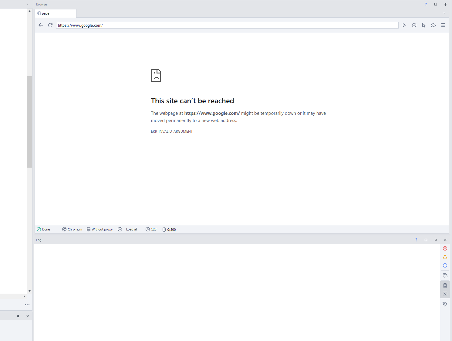The height and width of the screenshot is (341, 452).
Task: Click the ERR_INVALID_ARGUMENT error code
Action: click(x=172, y=131)
